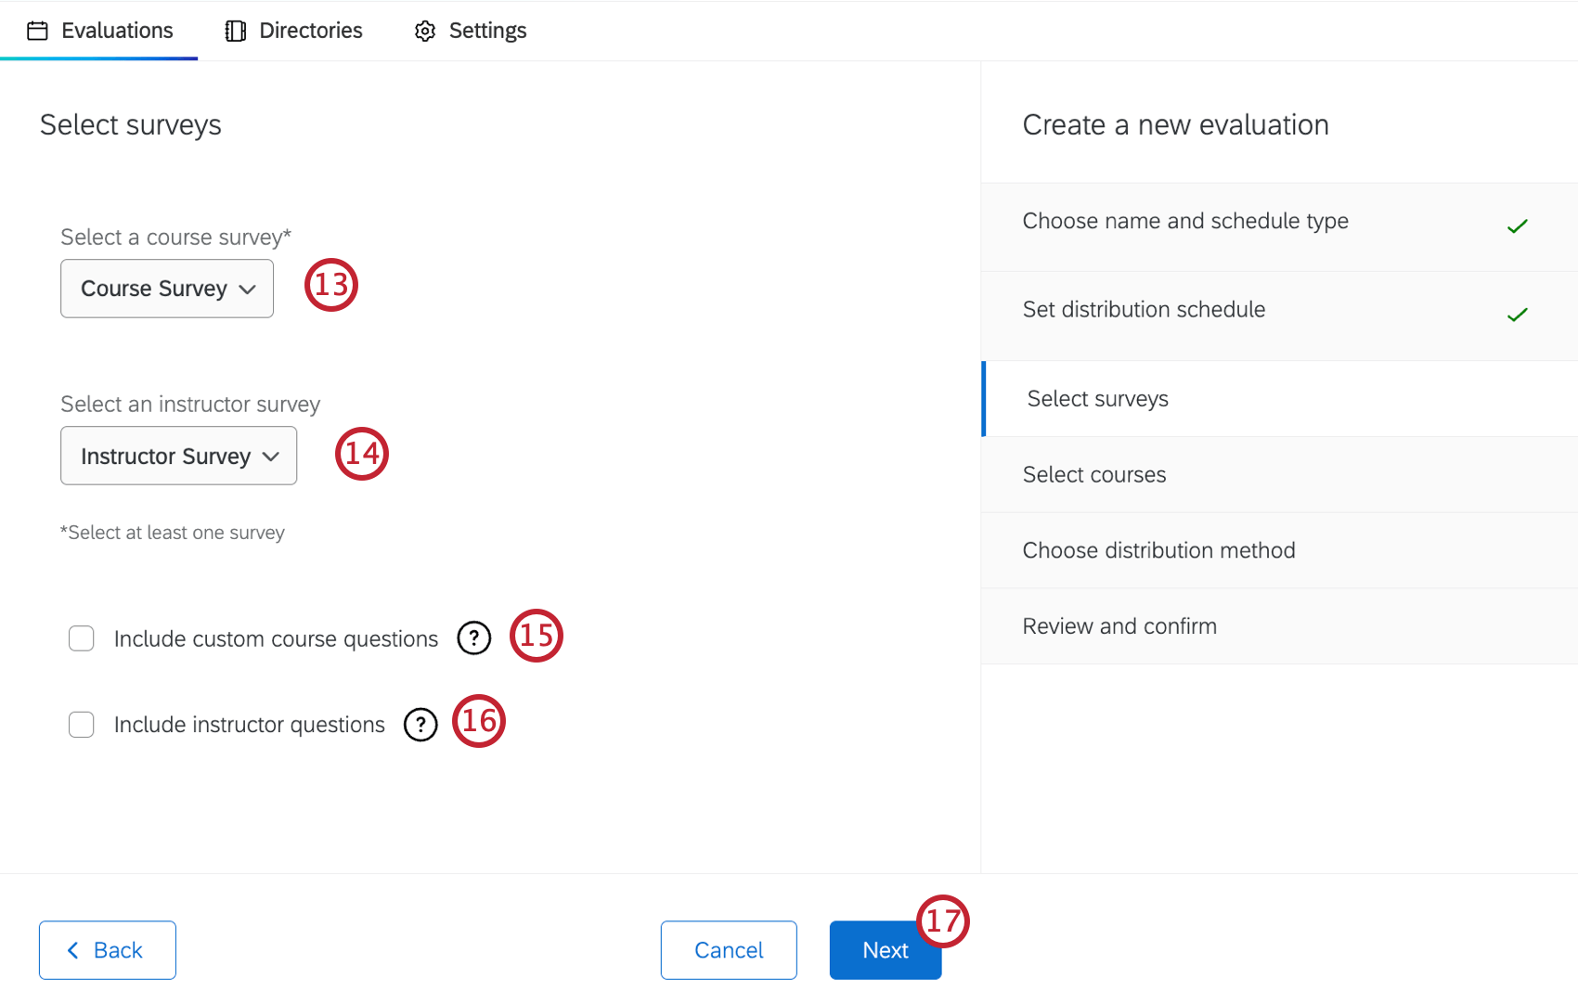The image size is (1578, 1004).
Task: Select the Select courses step in the sidebar
Action: point(1094,474)
